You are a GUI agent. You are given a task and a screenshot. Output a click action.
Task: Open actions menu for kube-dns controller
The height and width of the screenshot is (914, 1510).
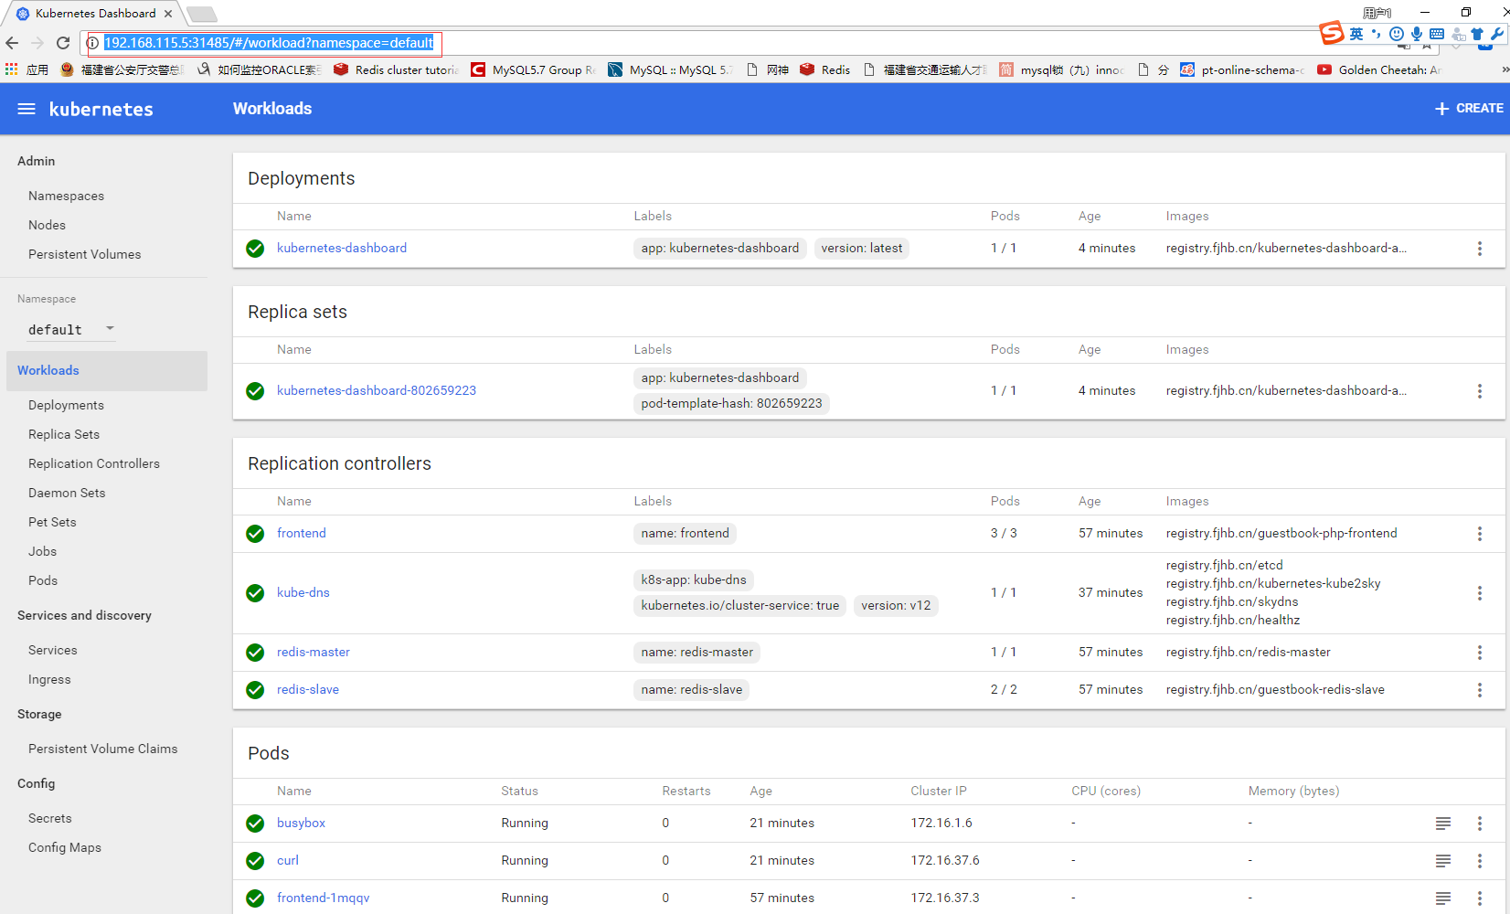point(1480,593)
